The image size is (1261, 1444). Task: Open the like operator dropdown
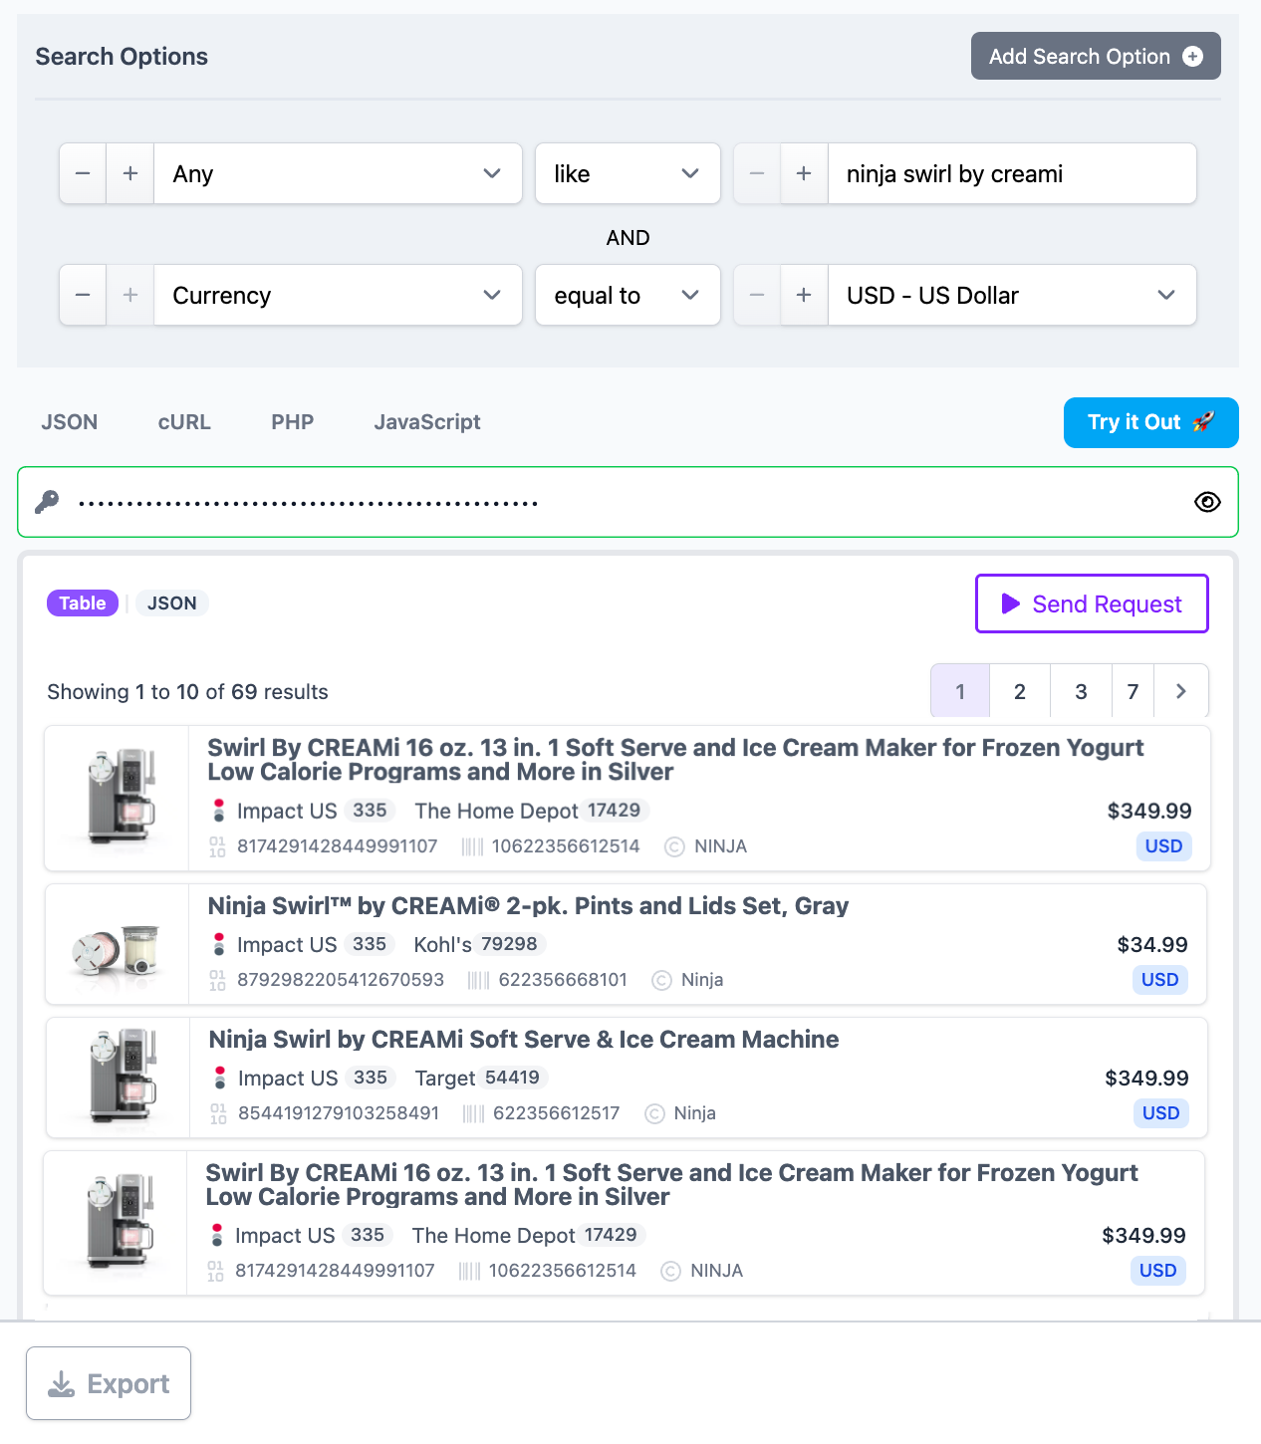pos(628,173)
